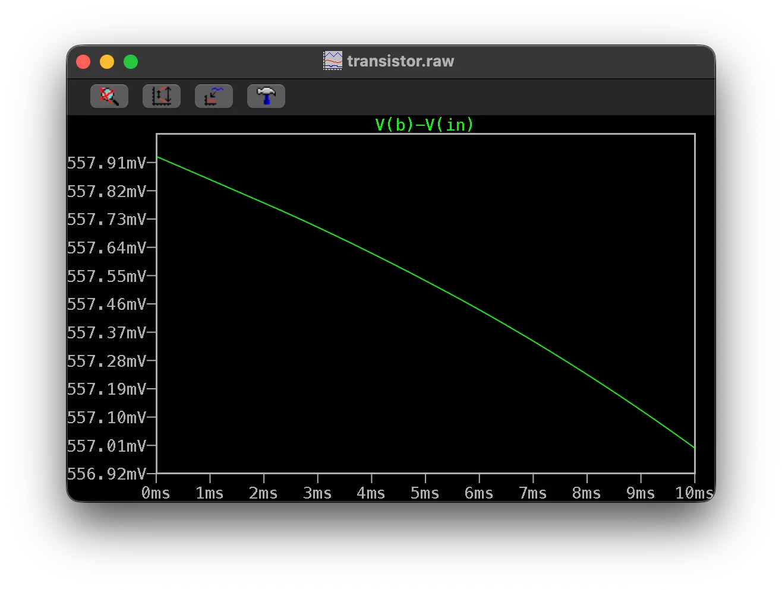Click the 7ms time axis label
The image size is (782, 590).
click(x=532, y=493)
